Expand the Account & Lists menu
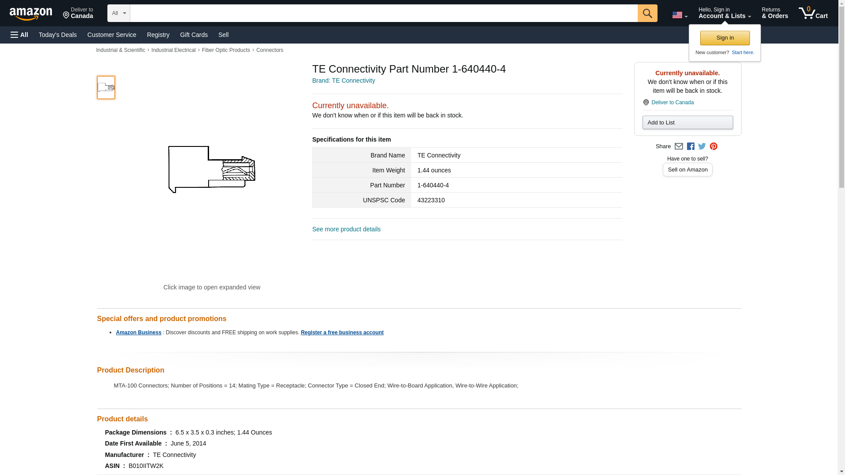The image size is (845, 475). pos(724,13)
